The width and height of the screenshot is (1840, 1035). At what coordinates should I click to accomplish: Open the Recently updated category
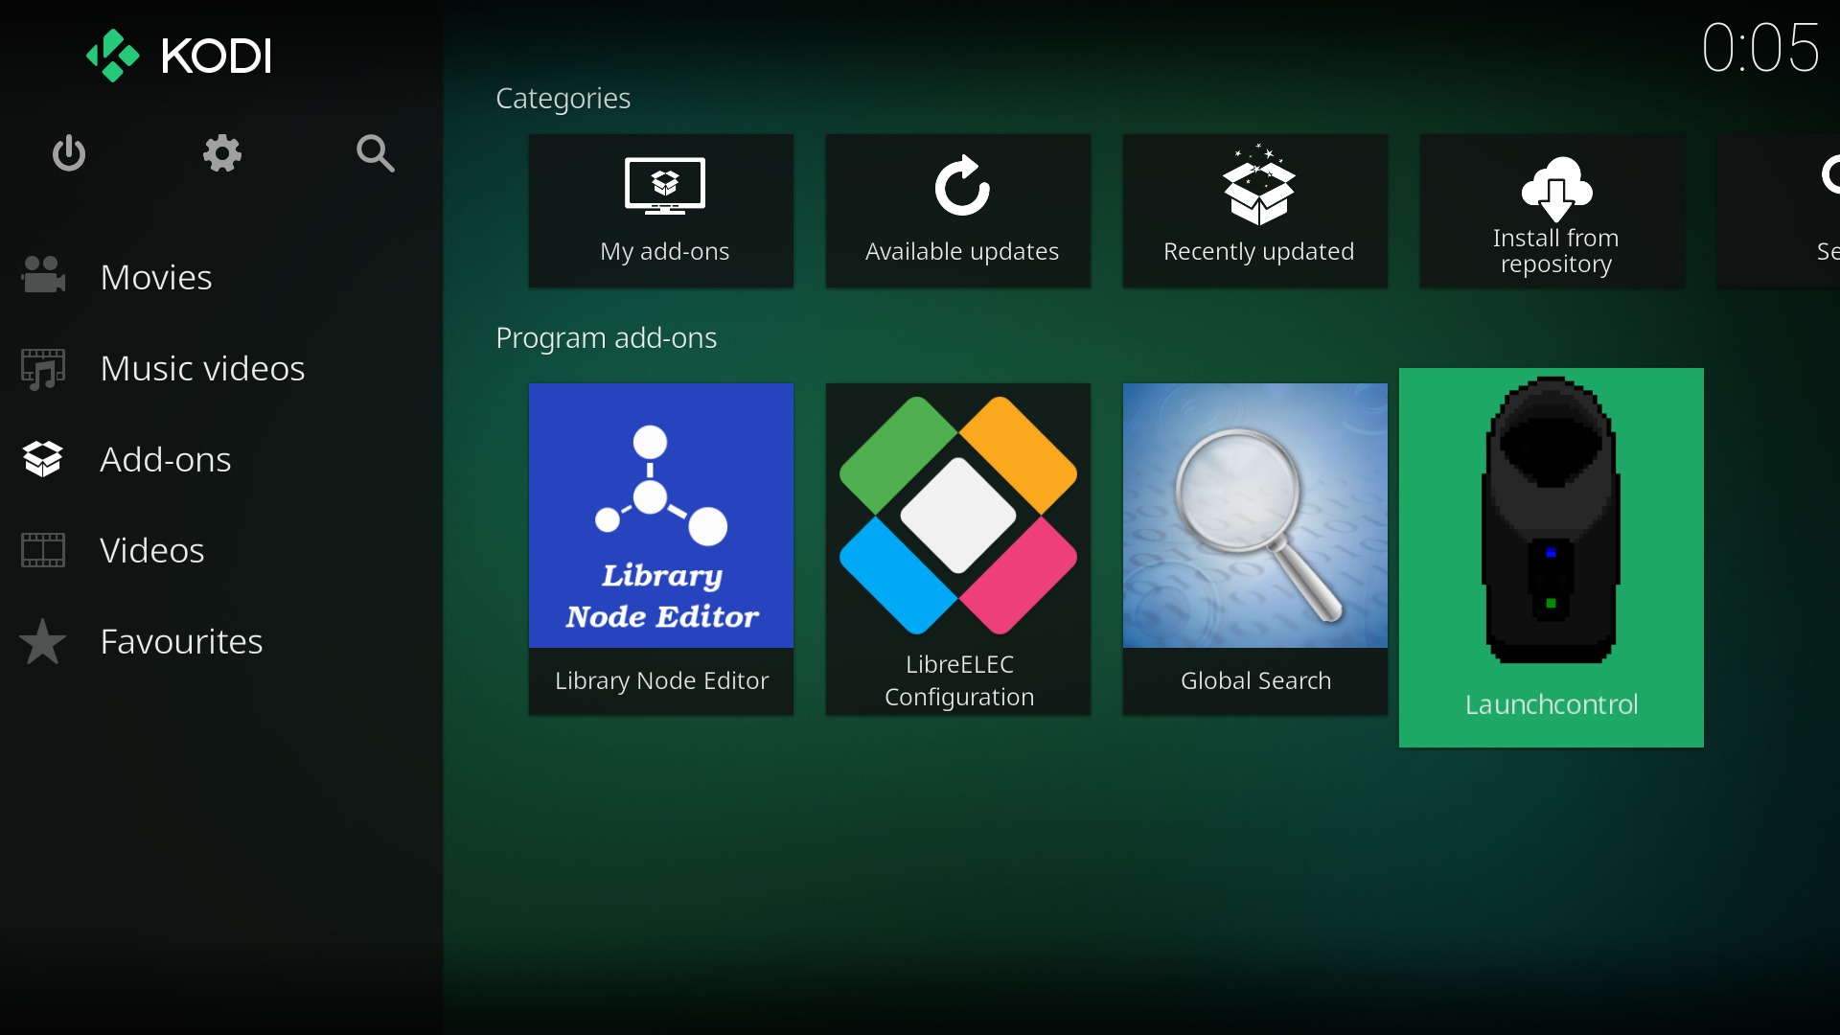(x=1255, y=211)
